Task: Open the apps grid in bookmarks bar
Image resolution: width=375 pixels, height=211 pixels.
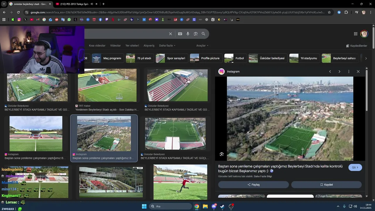Action: pyautogui.click(x=4, y=20)
